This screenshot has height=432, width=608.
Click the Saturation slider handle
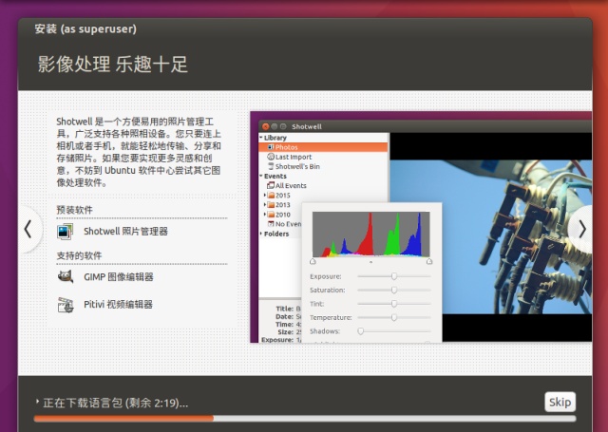pos(394,290)
